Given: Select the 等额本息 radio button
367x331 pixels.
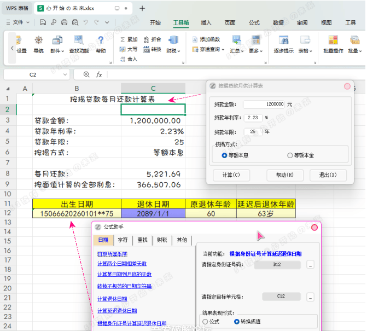Looking at the screenshot, I should 224,155.
